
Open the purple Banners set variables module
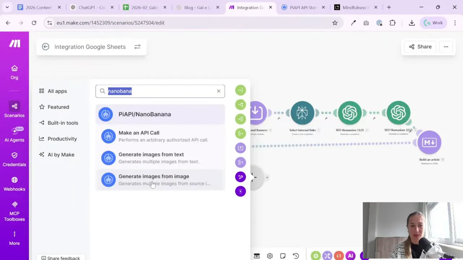point(258,113)
